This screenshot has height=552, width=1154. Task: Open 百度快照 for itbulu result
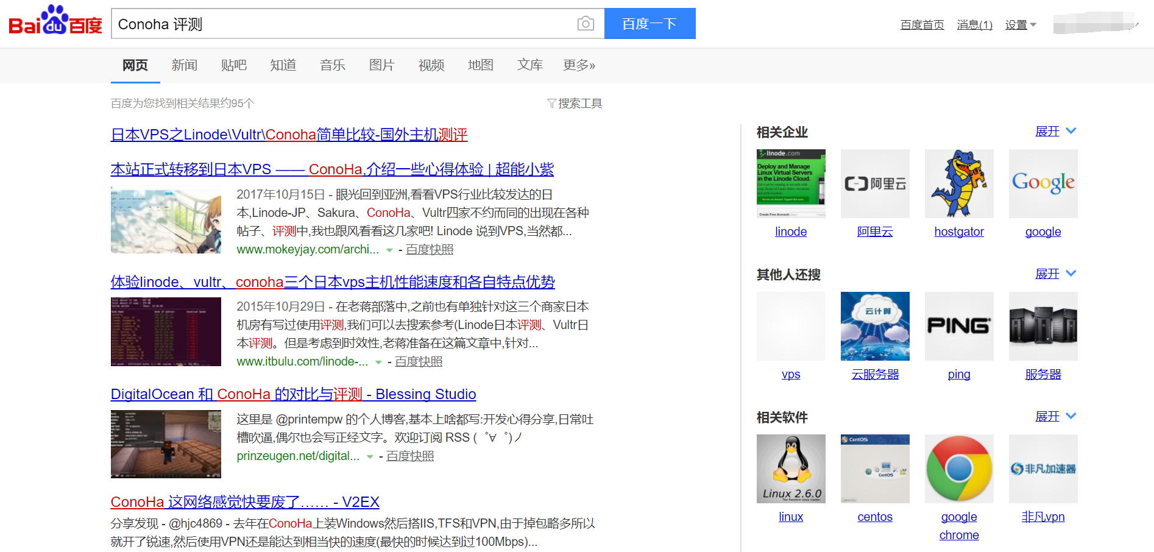tap(419, 362)
